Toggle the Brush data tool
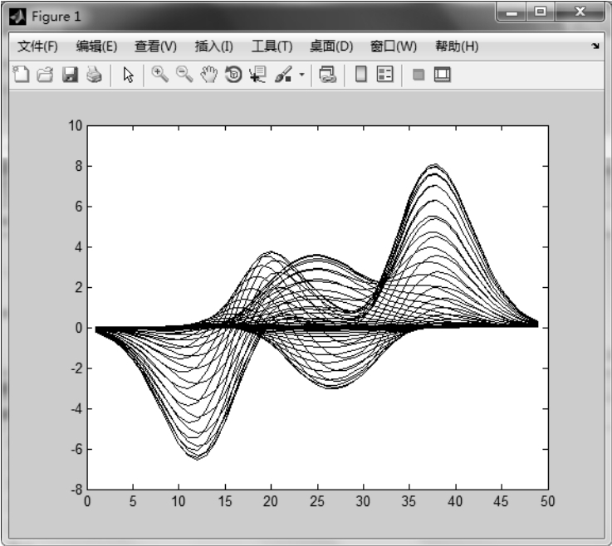The width and height of the screenshot is (612, 546). point(283,74)
